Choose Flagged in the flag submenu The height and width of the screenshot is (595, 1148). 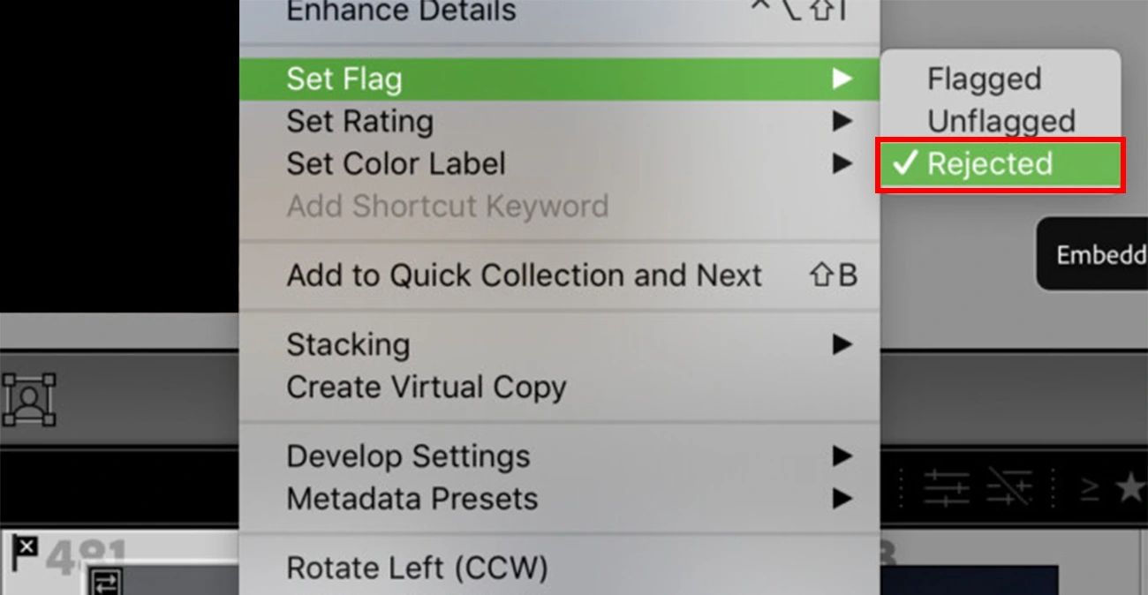tap(984, 79)
